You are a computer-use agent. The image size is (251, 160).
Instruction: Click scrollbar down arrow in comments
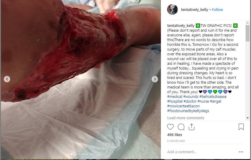[x=247, y=118]
